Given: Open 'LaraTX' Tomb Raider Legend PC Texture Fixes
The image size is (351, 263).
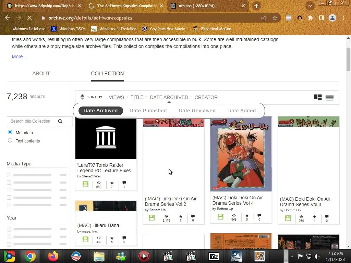Looking at the screenshot, I should (104, 168).
